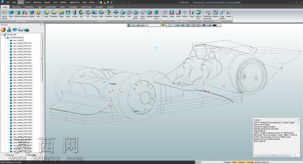Select the Block shape tool

click(x=11, y=14)
